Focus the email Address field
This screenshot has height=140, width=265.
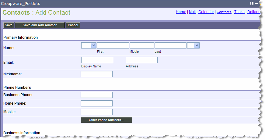click(141, 60)
